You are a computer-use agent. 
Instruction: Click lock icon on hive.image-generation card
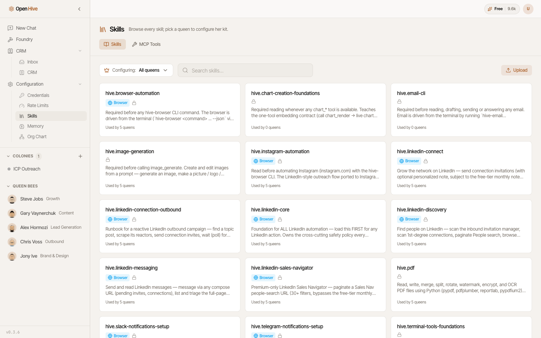click(x=108, y=160)
